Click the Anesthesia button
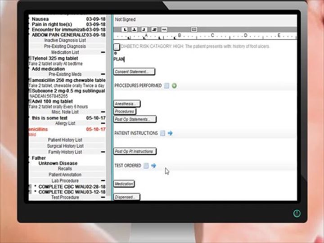The image size is (324, 243). [x=125, y=104]
